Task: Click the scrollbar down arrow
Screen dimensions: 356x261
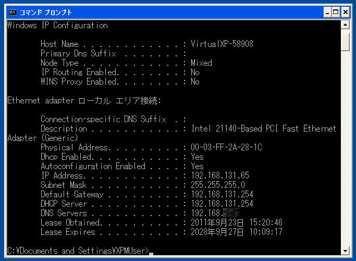Action: 345,251
